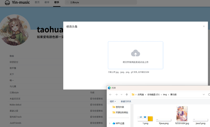The image size is (210, 127).
Task: Click the Yin-music headphone logo
Action: pos(8,3)
